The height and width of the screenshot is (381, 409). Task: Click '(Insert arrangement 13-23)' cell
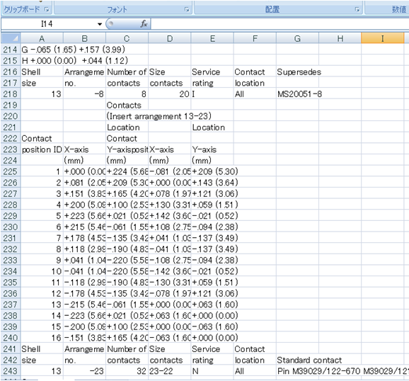coord(159,116)
